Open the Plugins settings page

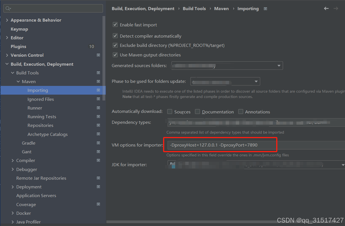click(x=19, y=47)
